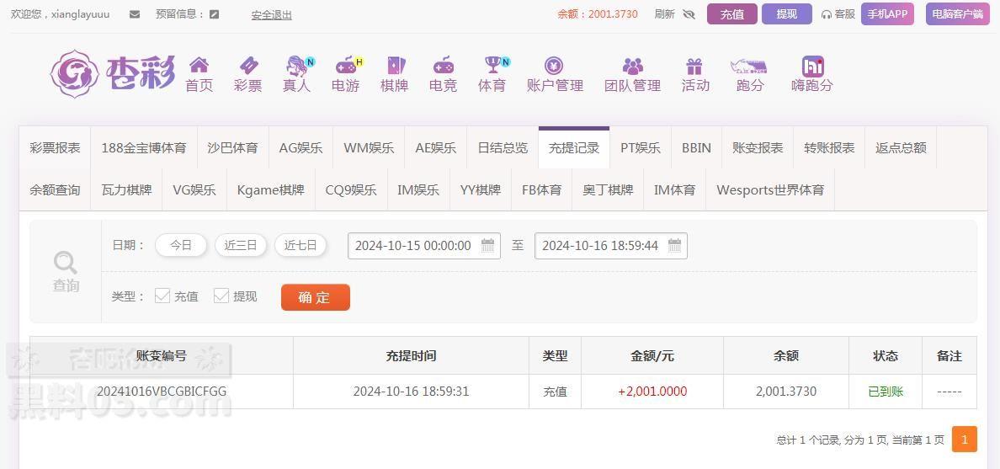Toggle the 充值 type checkbox
This screenshot has height=469, width=1000.
point(162,296)
